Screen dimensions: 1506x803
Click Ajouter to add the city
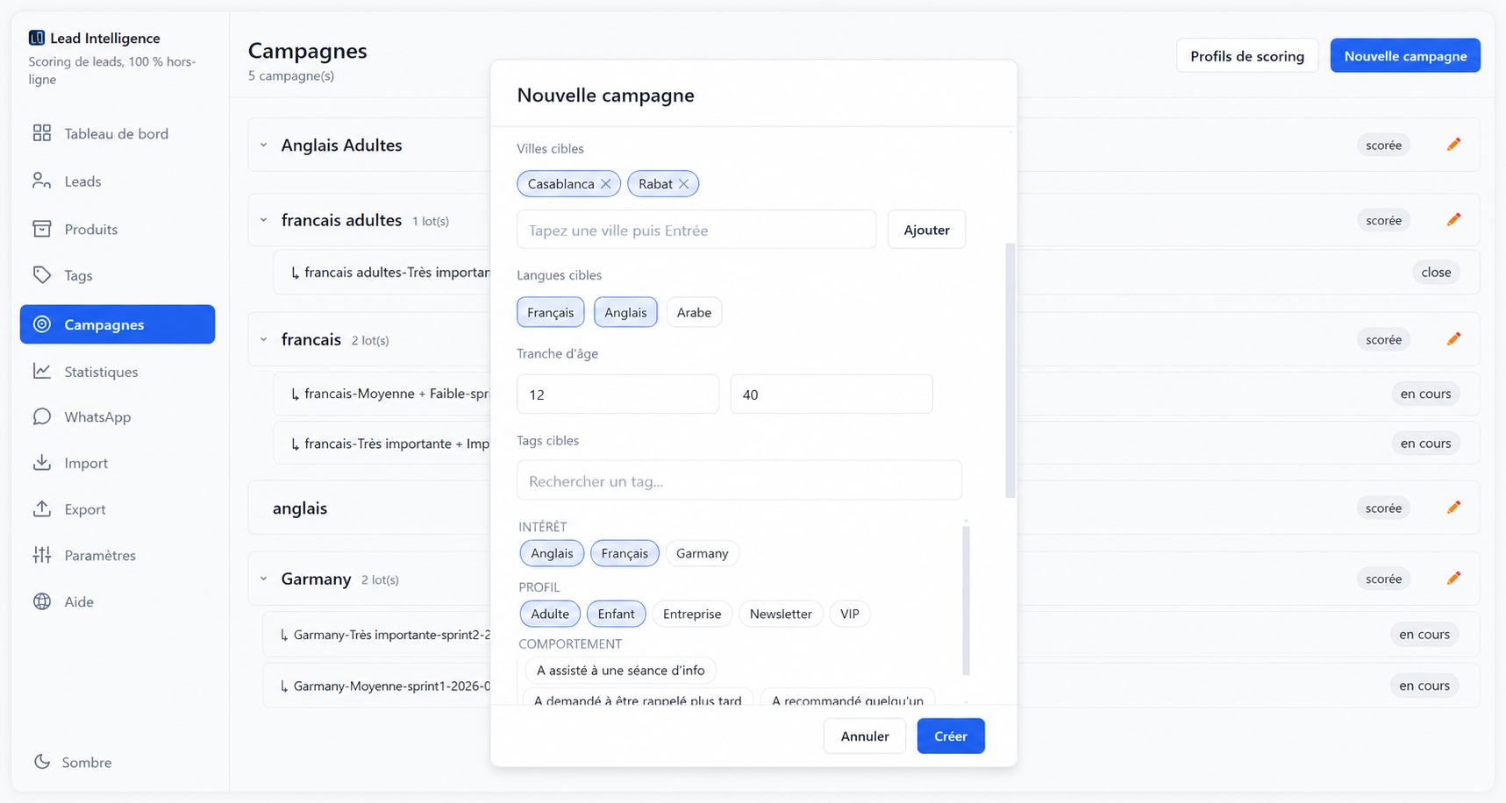(x=926, y=230)
